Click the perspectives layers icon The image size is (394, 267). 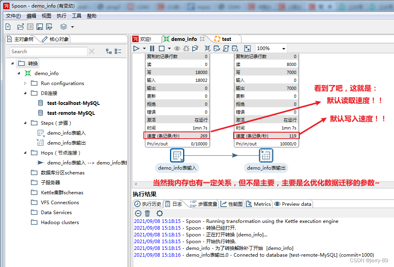64,27
